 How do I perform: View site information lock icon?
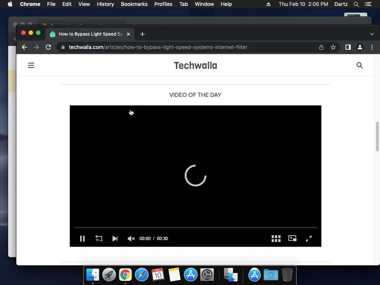[x=63, y=47]
